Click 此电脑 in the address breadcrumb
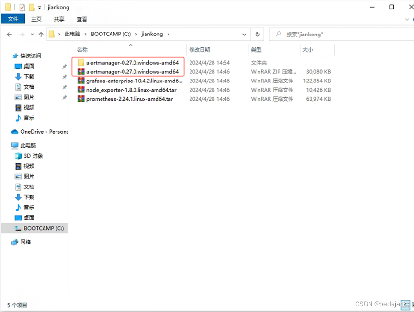 (72, 34)
